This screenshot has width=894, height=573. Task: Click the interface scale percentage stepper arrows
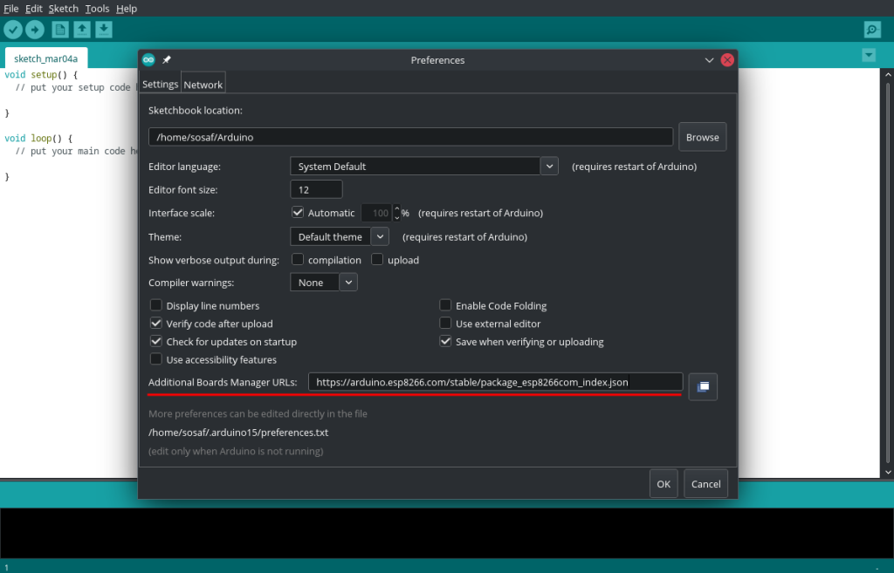click(397, 213)
